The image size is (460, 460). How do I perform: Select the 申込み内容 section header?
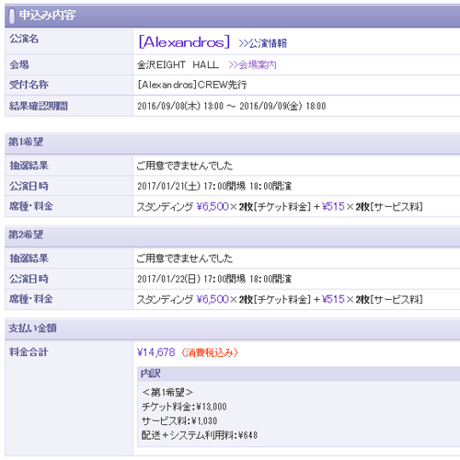(232, 16)
